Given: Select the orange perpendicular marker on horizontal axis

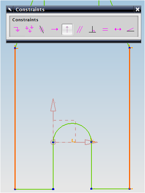Looking at the screenshot, I should (74, 141).
